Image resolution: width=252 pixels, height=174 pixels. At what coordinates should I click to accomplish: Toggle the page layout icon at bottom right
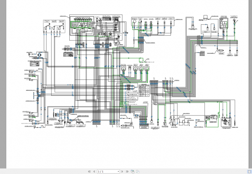point(249,171)
